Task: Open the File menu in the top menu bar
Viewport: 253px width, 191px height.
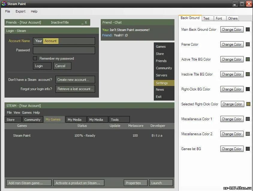Action: pyautogui.click(x=7, y=11)
